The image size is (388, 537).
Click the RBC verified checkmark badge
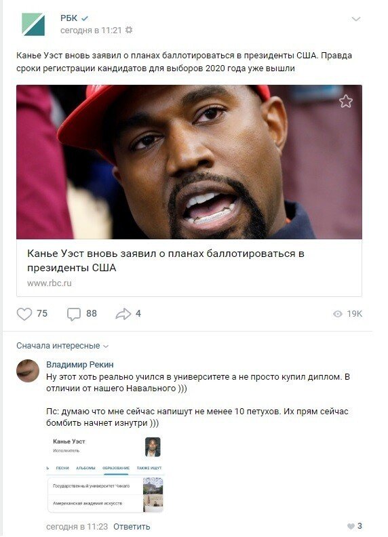[x=85, y=18]
